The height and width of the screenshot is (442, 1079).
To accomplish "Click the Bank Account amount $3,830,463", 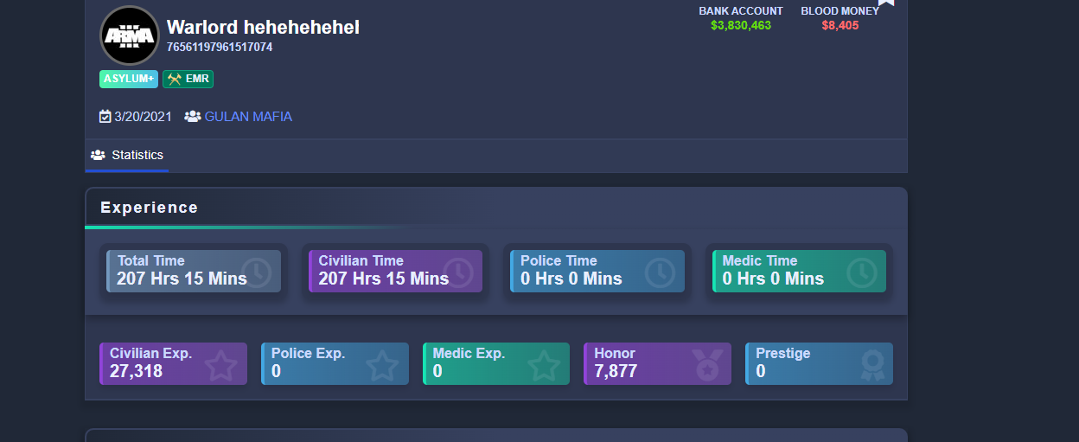I will coord(741,25).
